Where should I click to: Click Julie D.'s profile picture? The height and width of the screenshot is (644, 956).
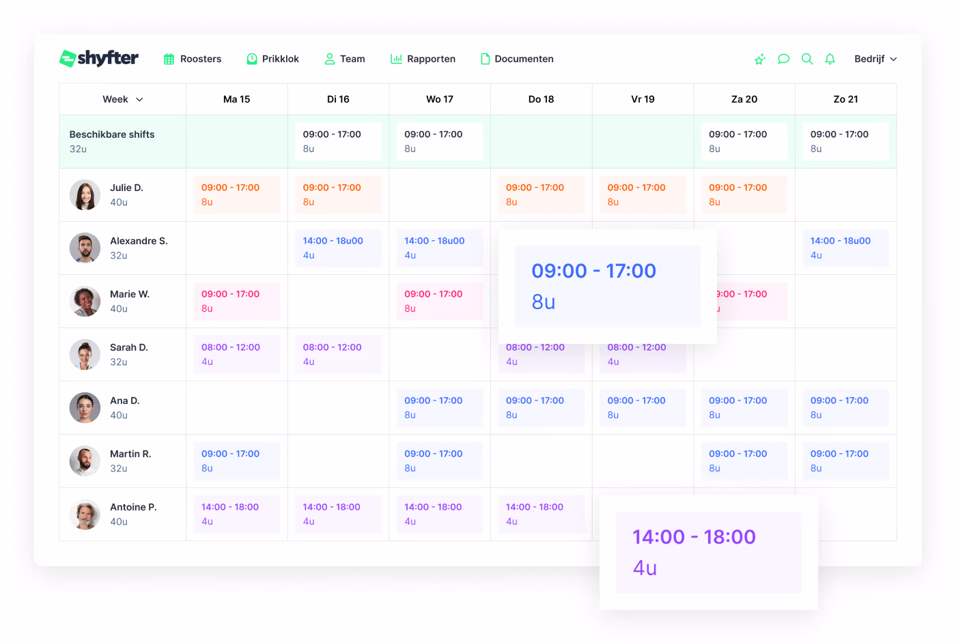[x=85, y=194]
